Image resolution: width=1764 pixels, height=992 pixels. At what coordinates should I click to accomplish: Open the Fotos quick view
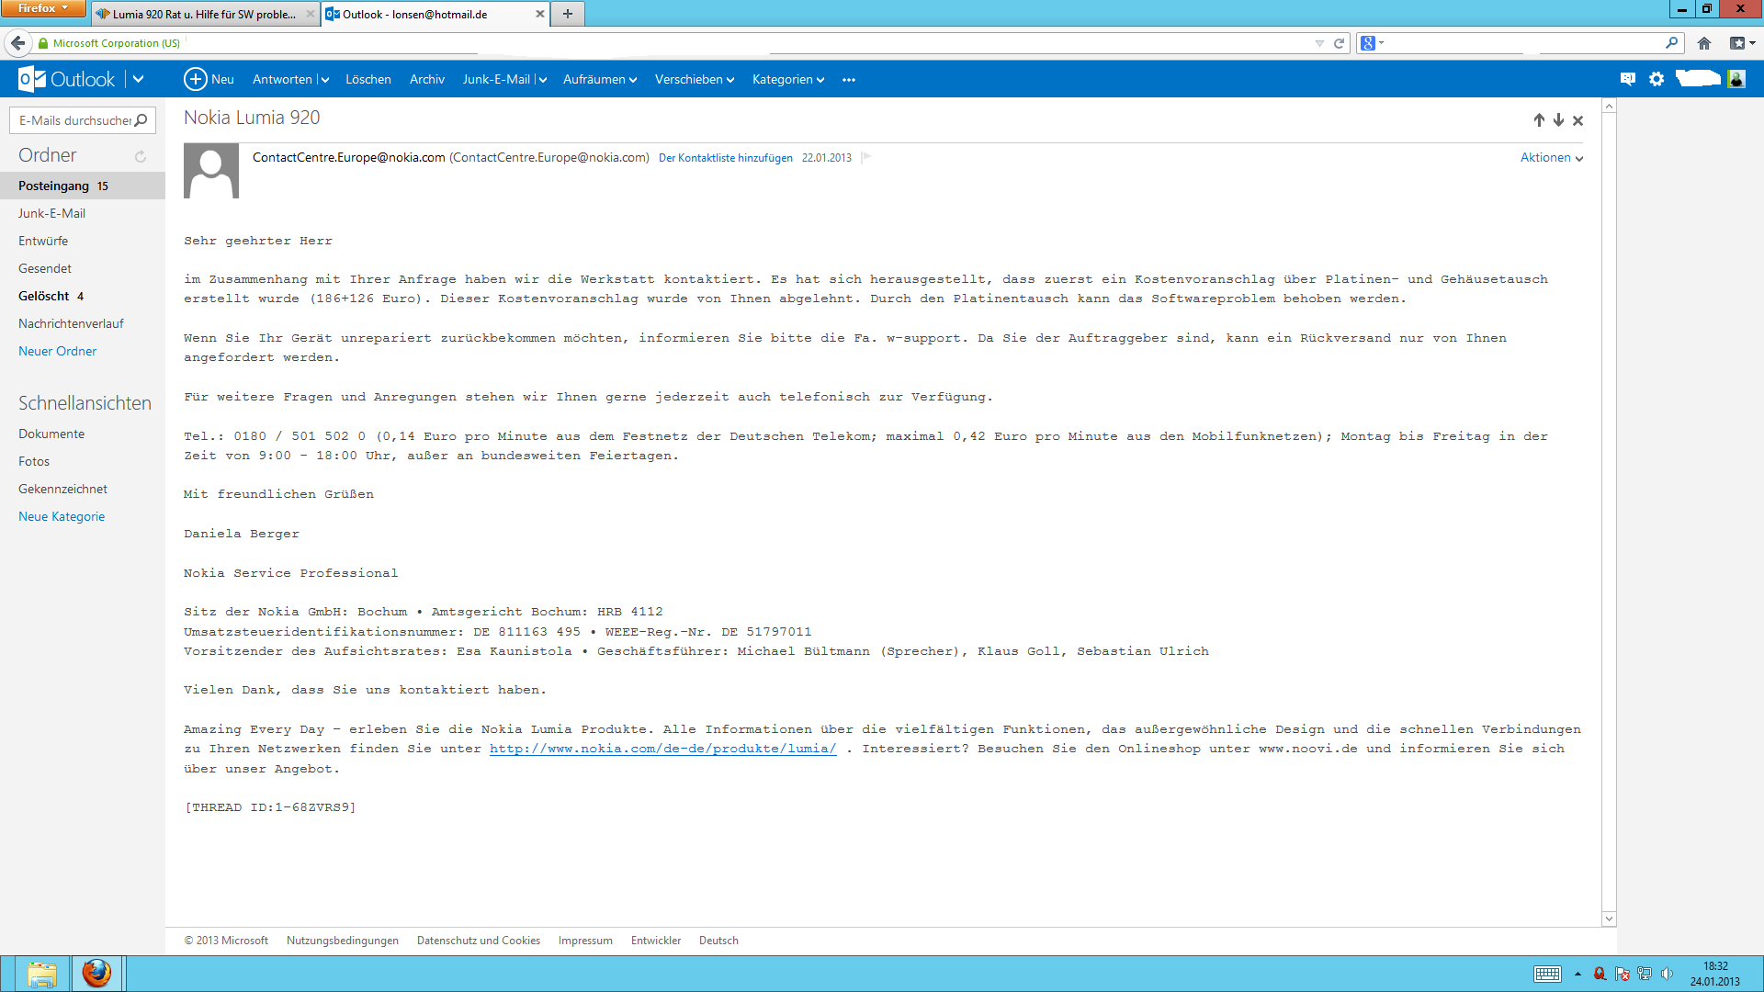coord(34,461)
